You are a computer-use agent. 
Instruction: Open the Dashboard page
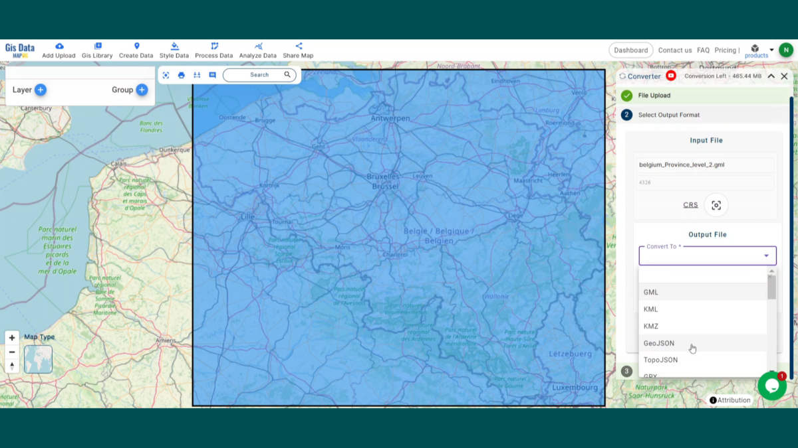tap(630, 50)
